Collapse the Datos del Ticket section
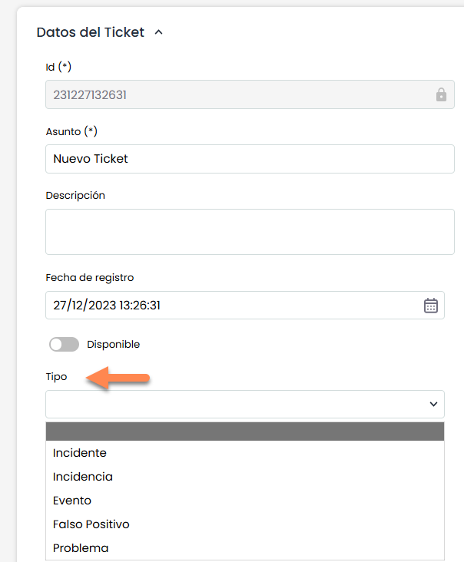Screen dimensions: 464x562 159,33
